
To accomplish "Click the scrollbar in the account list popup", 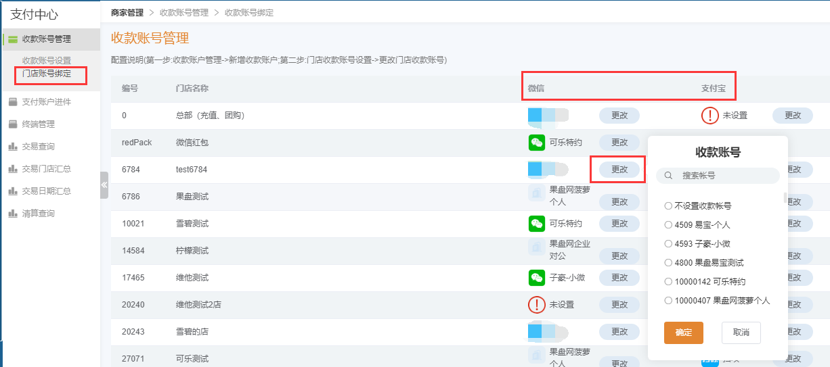I will point(785,198).
